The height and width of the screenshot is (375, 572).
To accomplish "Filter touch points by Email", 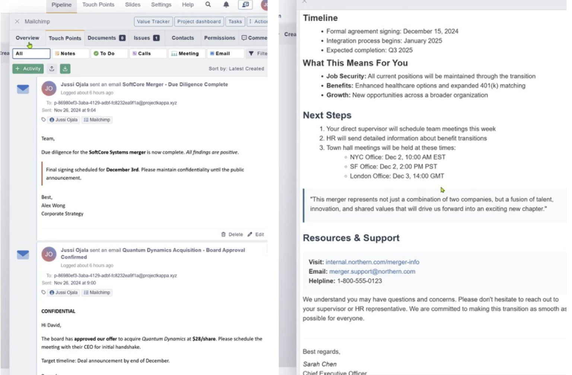I will [226, 54].
